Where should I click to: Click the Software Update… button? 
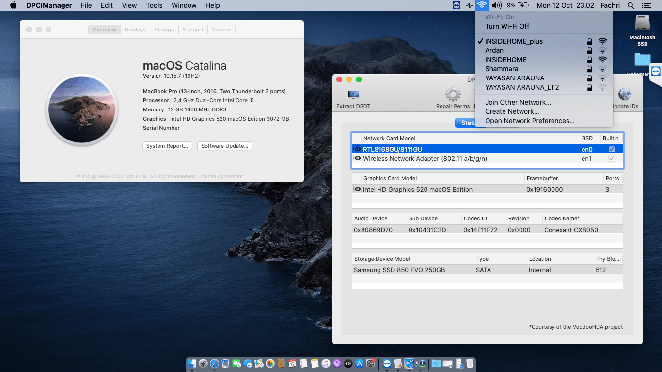click(225, 146)
